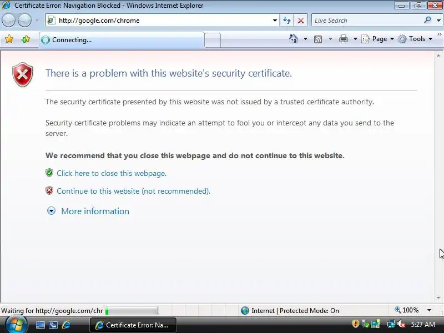444x333 pixels.
Task: Click the Print icon
Action: coord(343,39)
